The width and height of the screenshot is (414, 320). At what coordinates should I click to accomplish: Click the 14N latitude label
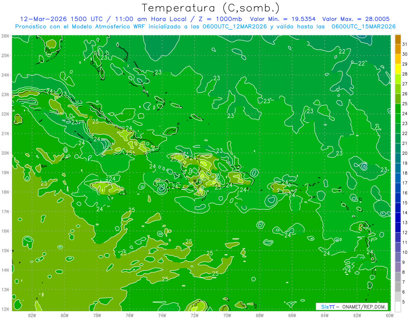[x=5, y=270]
